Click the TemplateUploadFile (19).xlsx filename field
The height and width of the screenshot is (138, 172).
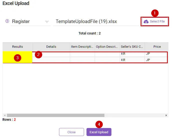pyautogui.click(x=96, y=21)
